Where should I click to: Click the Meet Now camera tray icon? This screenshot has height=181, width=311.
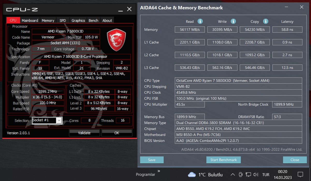pos(241,175)
